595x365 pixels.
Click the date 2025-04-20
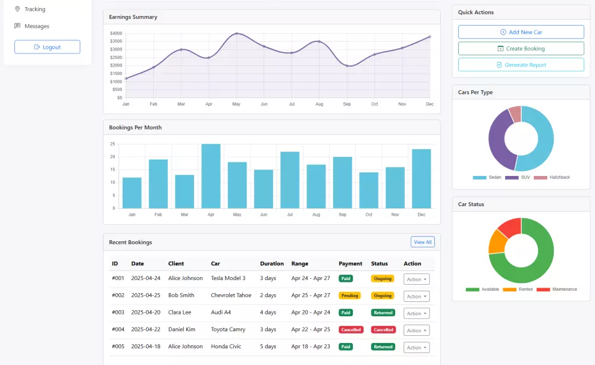click(x=146, y=312)
